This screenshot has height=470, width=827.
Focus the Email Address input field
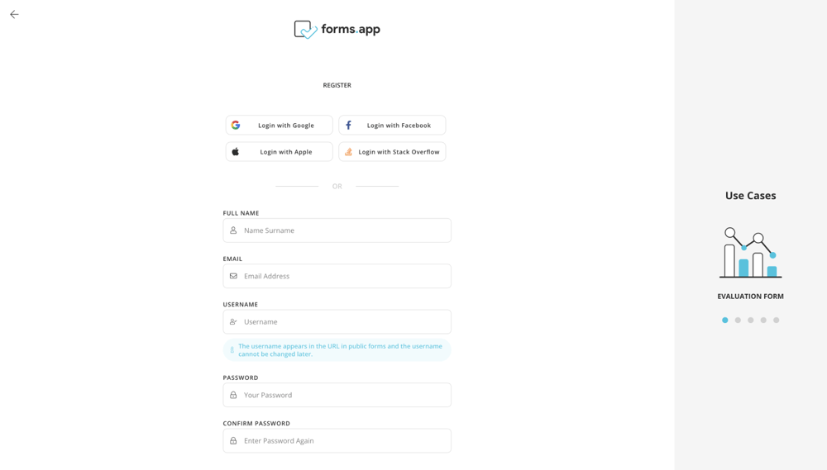[x=343, y=276]
